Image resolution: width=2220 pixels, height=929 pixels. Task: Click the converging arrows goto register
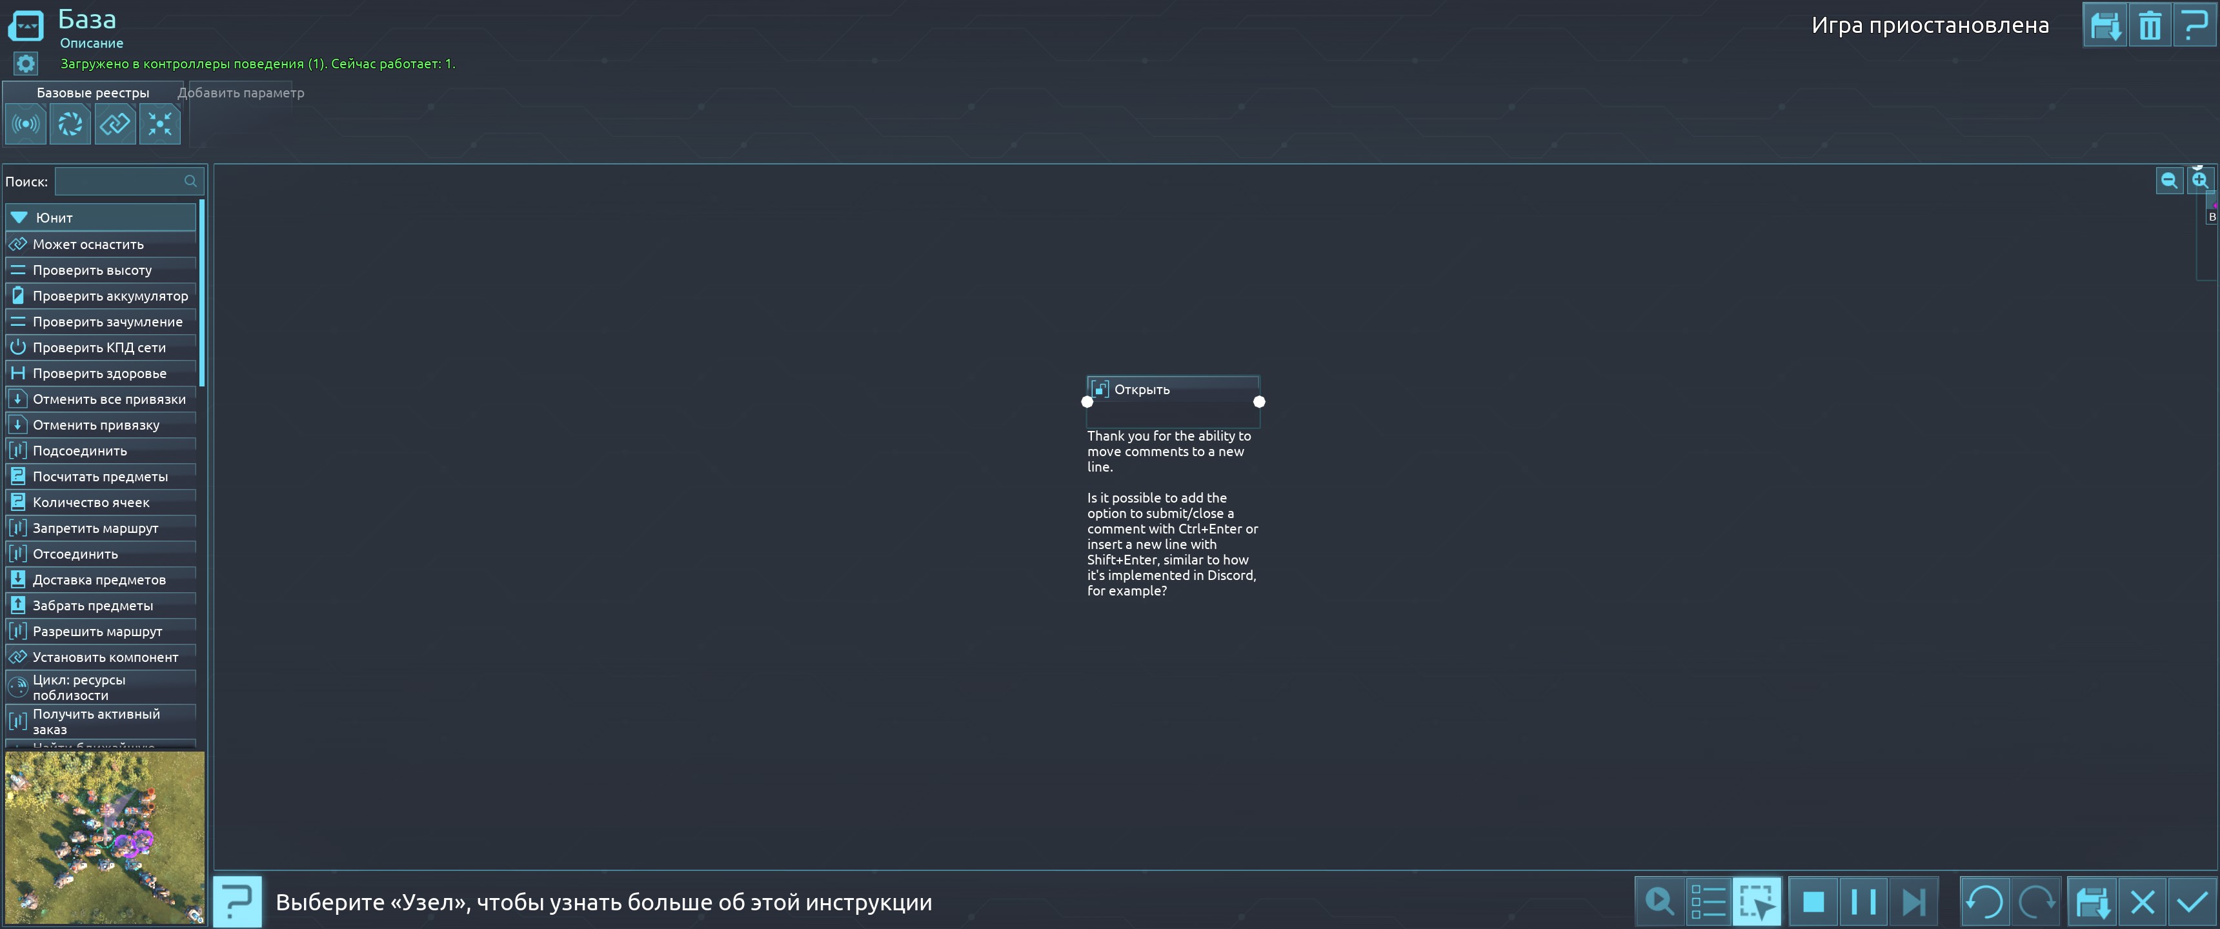coord(159,124)
